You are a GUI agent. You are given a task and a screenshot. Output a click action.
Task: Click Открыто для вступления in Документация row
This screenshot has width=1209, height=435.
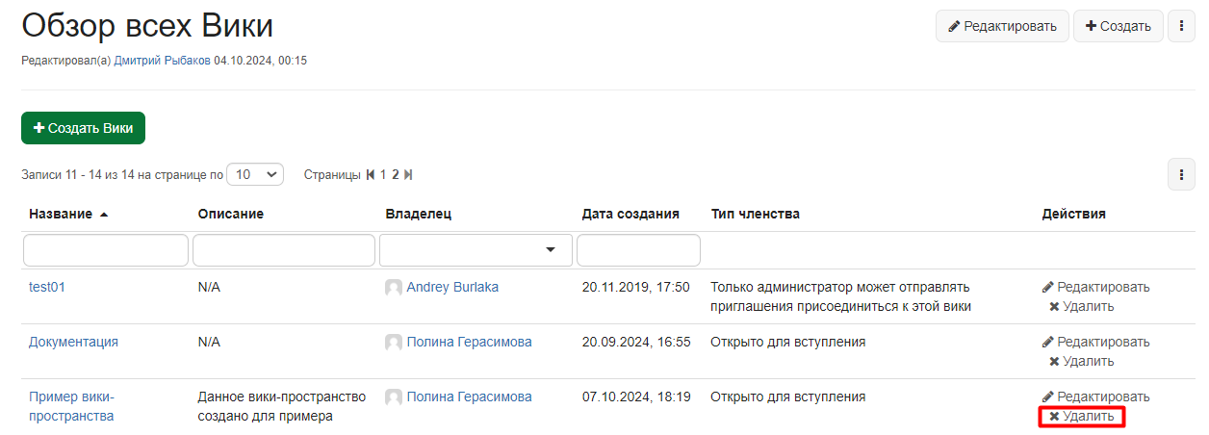[787, 342]
